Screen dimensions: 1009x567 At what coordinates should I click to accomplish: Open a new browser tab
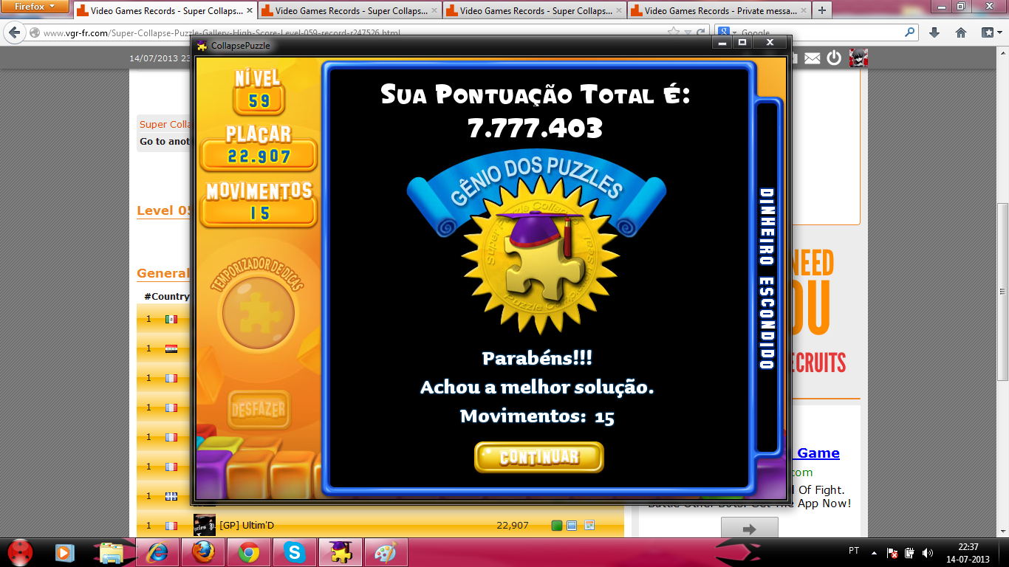(822, 10)
